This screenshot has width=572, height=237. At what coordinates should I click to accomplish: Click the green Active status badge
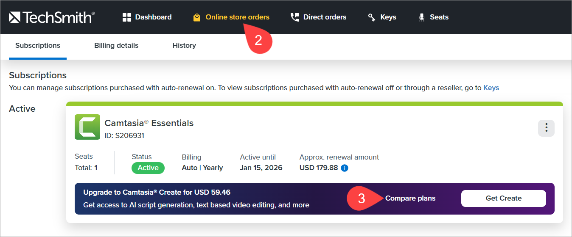(x=148, y=168)
